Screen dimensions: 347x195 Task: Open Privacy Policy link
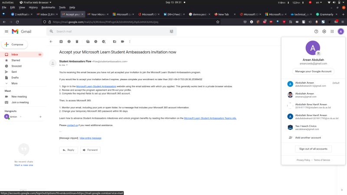pyautogui.click(x=303, y=160)
